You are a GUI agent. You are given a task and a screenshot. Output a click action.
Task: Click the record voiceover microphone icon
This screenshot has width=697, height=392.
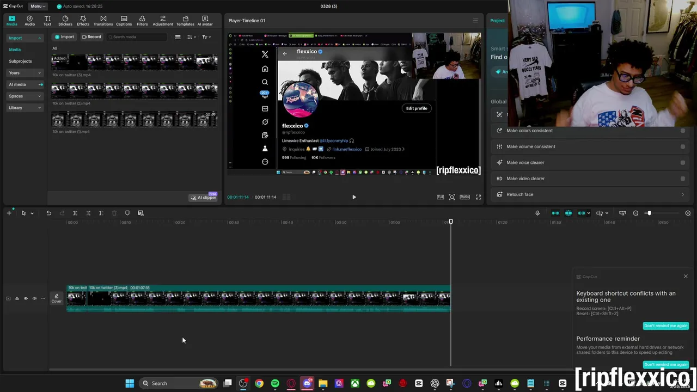537,213
